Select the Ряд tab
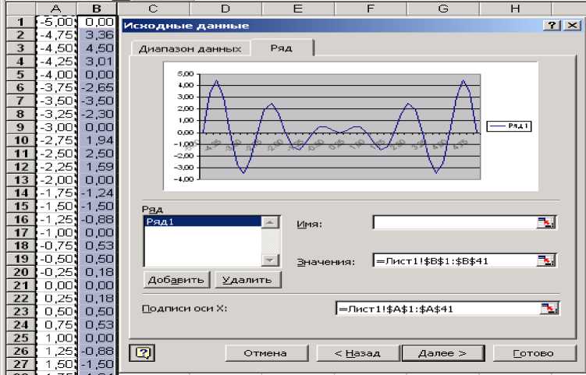Screen dimensions: 586x375 coord(281,48)
